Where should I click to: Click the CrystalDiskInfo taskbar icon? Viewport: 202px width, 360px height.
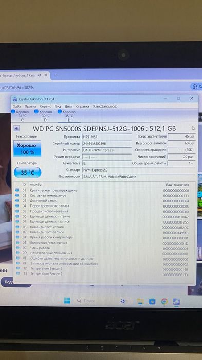coord(176,302)
